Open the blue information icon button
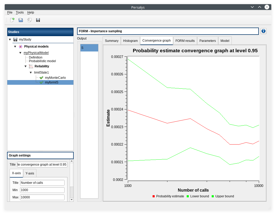This screenshot has height=215, width=276. point(263,31)
